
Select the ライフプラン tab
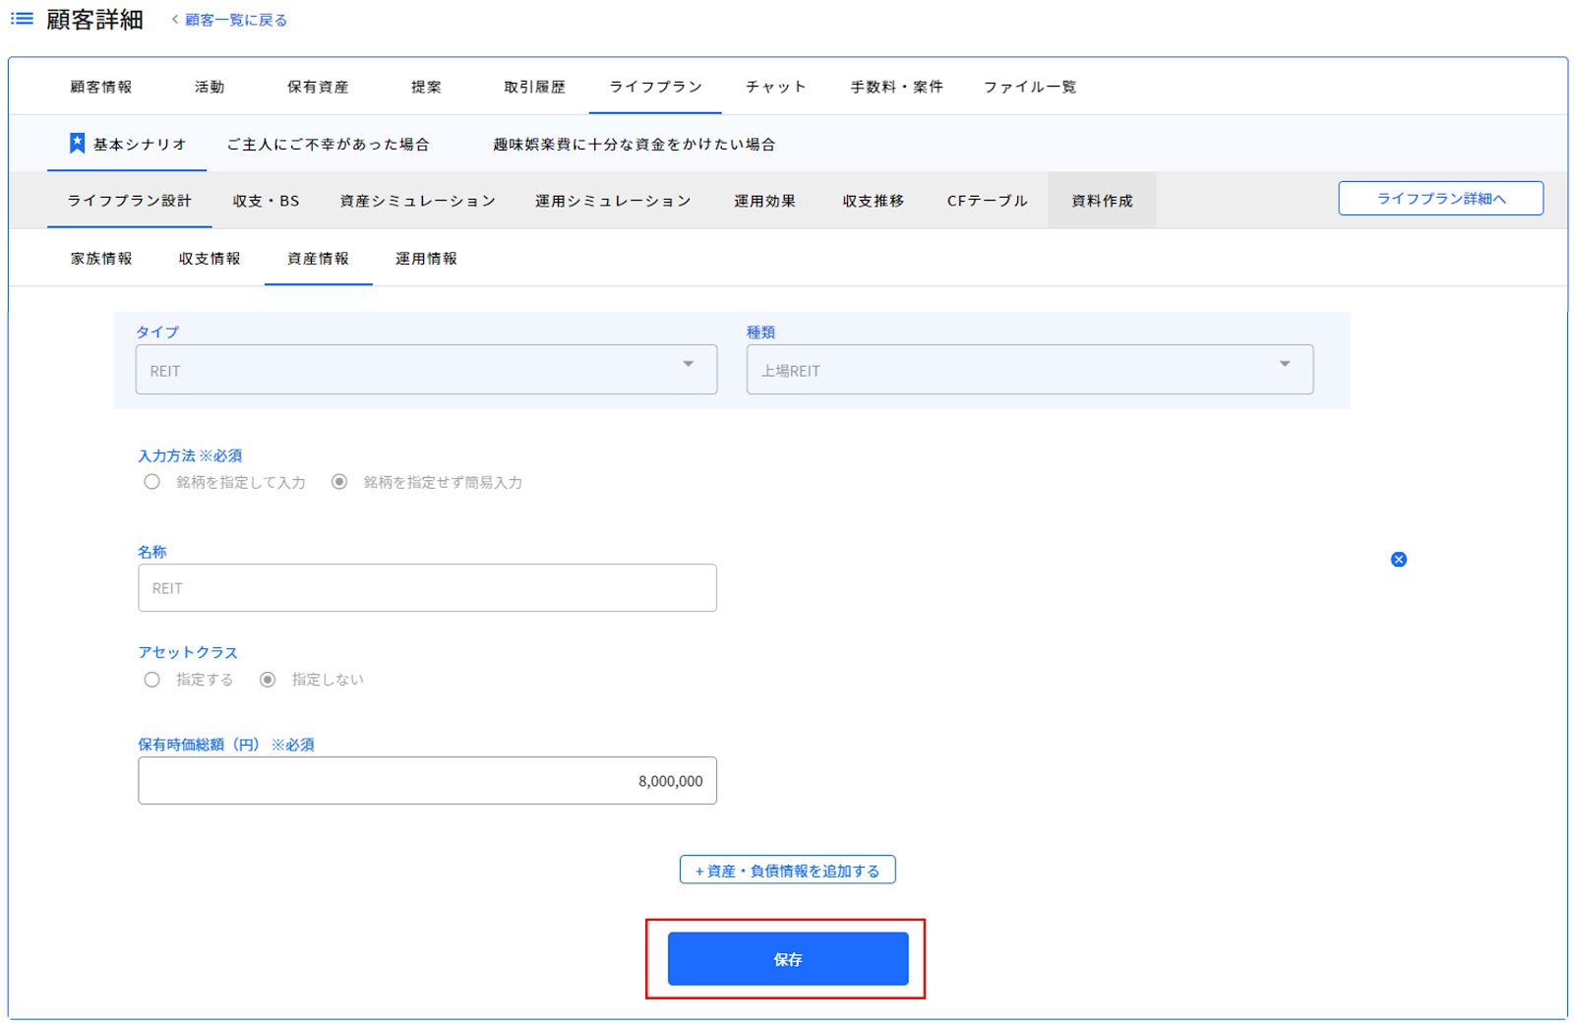pos(655,87)
